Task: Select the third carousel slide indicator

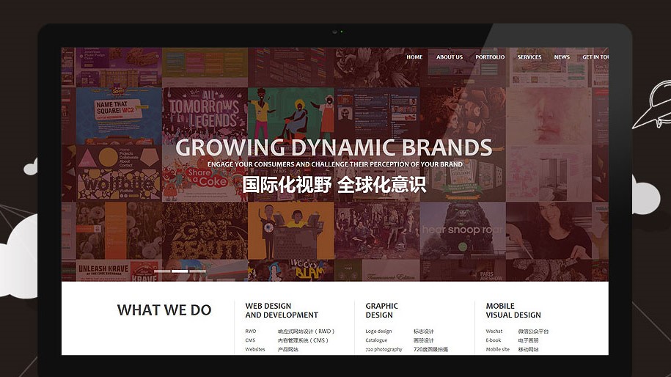Action: coord(197,271)
